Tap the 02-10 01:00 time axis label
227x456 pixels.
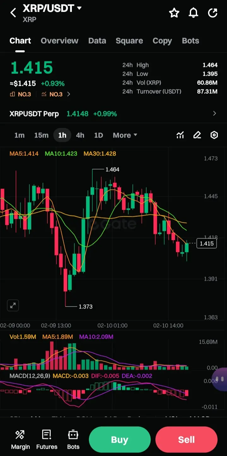click(112, 325)
